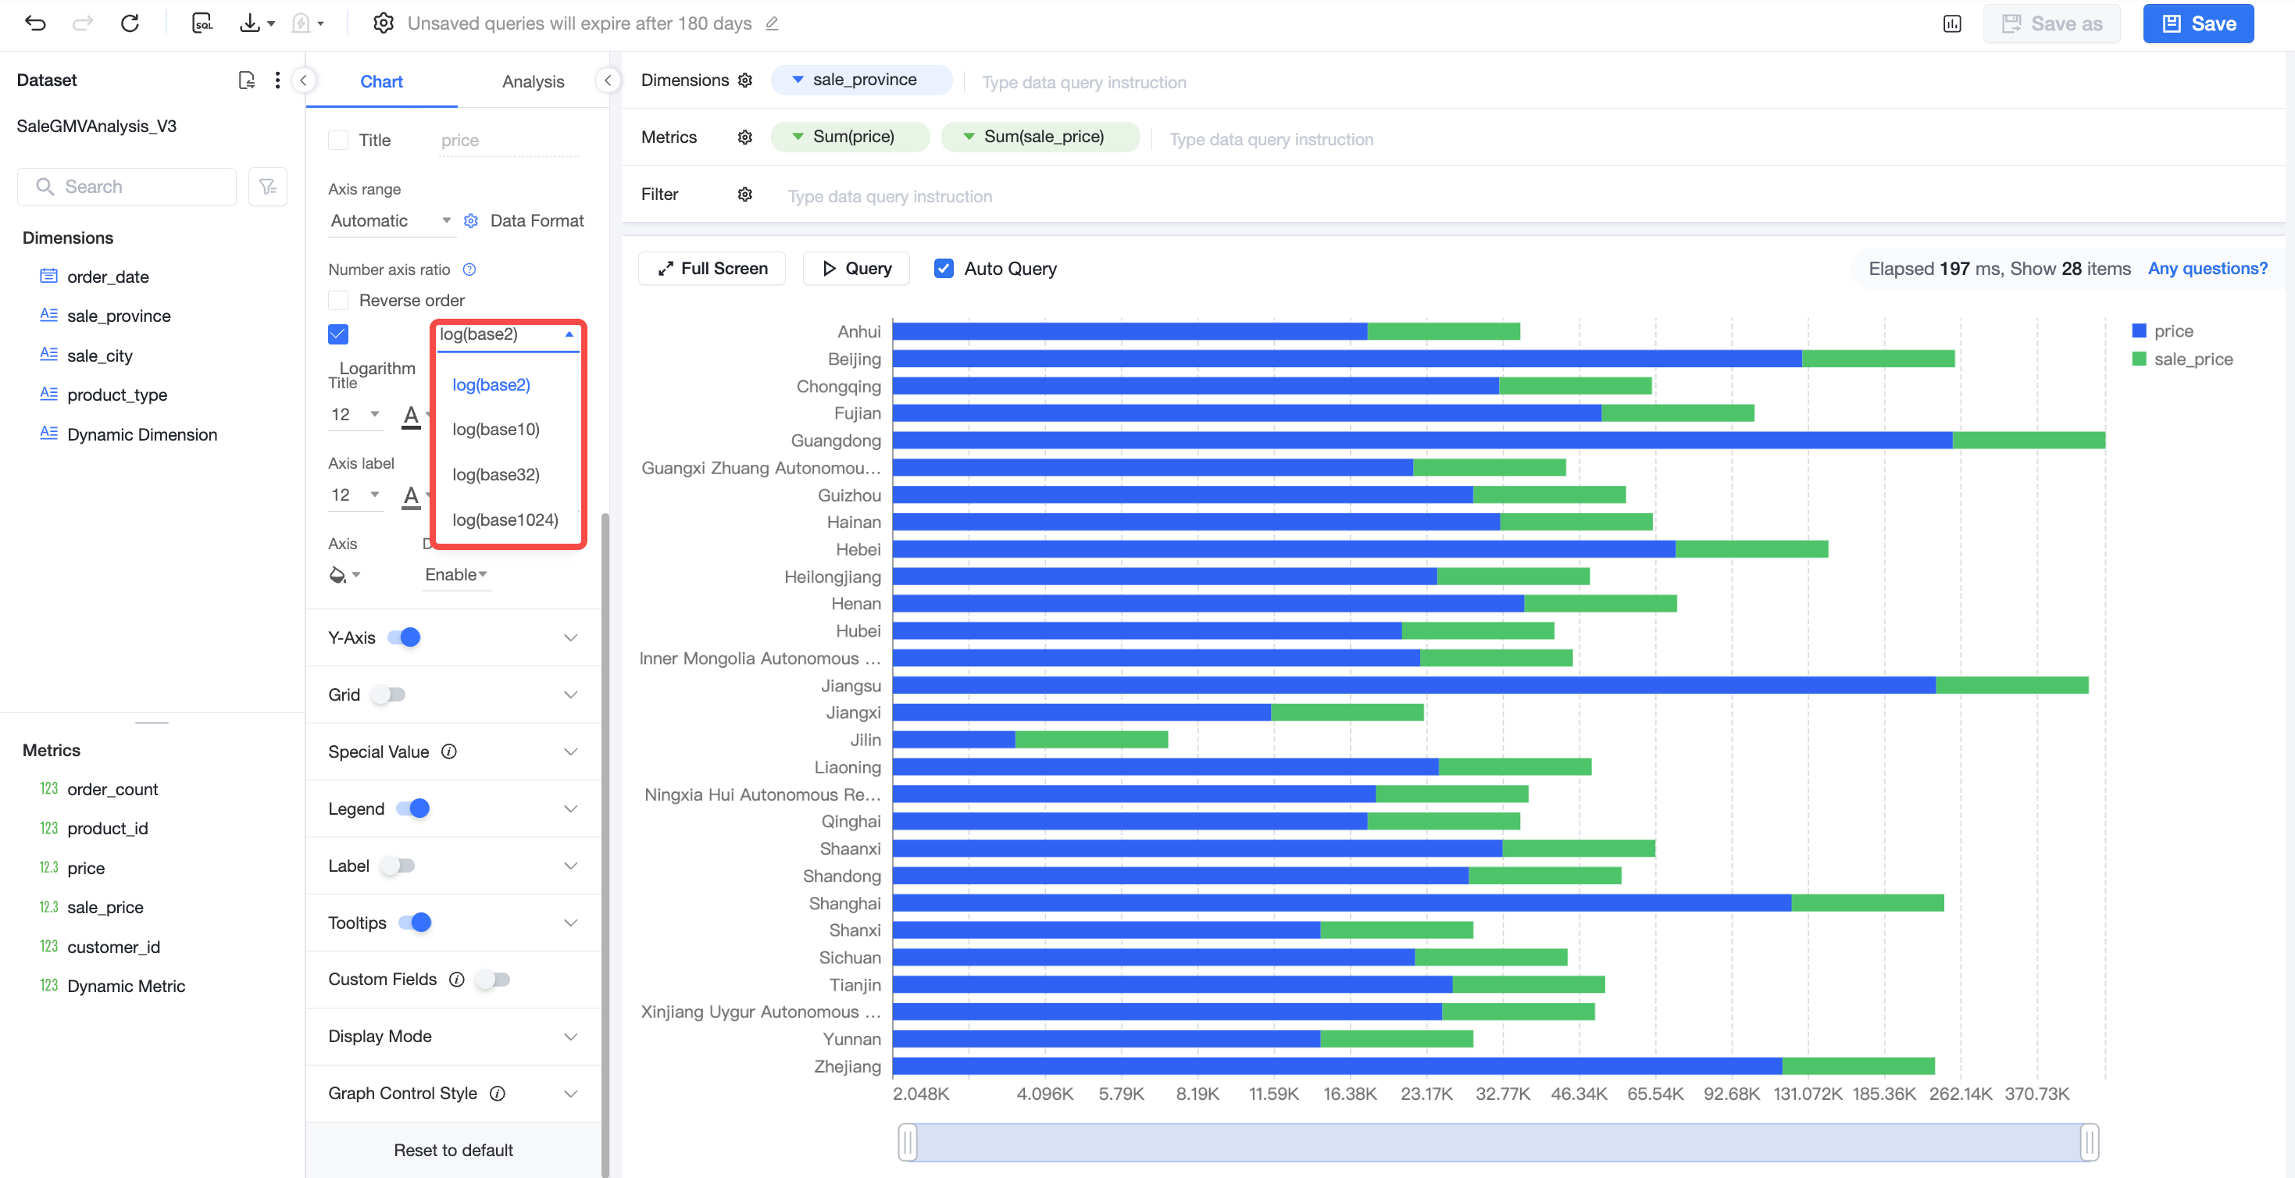Viewport: 2295px width, 1178px height.
Task: Click the download icon
Action: point(250,23)
